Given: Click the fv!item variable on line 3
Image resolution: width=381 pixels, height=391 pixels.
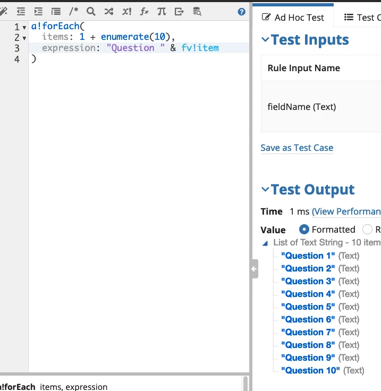Looking at the screenshot, I should [200, 48].
